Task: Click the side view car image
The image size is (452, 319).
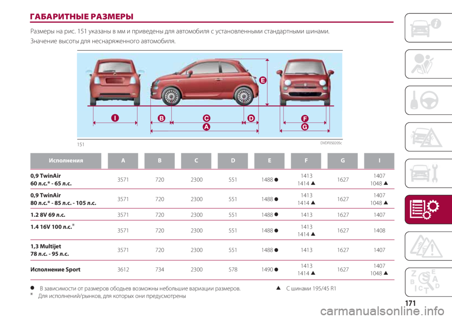Action: (204, 83)
